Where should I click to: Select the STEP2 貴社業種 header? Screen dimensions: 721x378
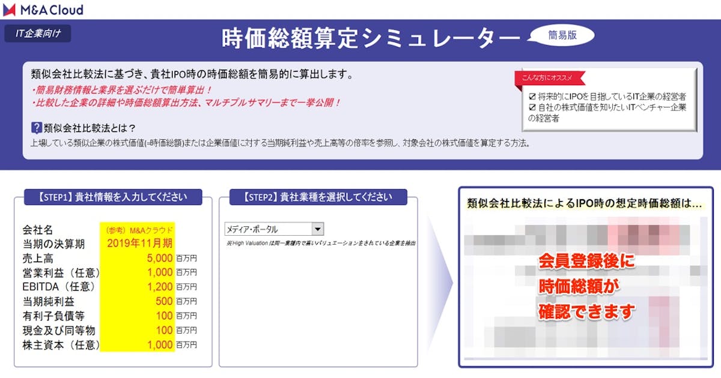(x=318, y=196)
